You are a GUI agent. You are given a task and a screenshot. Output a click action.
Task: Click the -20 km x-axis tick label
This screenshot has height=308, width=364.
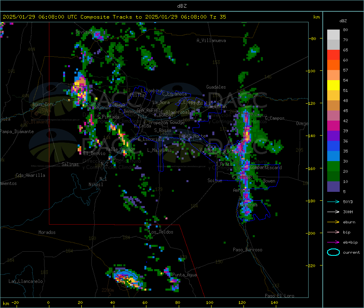(x=15, y=303)
